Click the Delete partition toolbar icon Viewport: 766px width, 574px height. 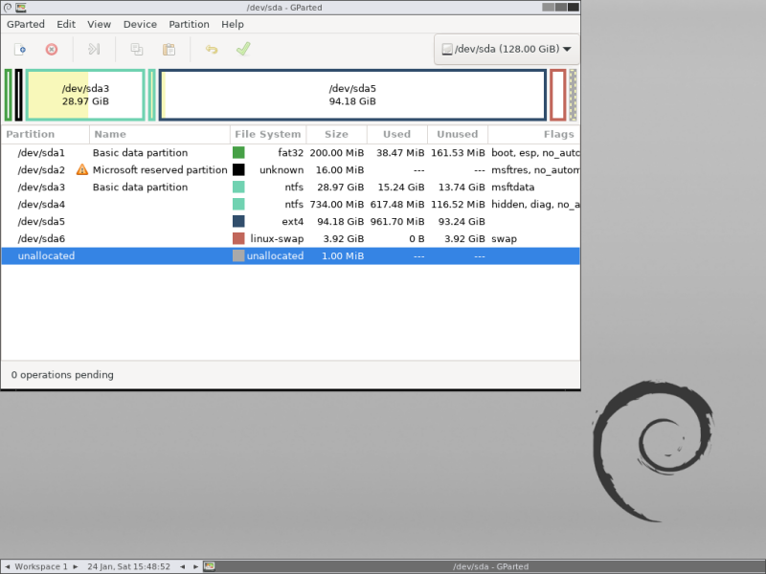click(x=52, y=50)
